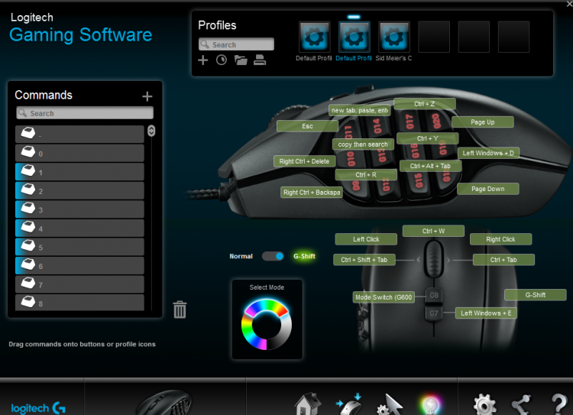Screen dimensions: 573x415
Task: Toggle the Normal/G-Shift switch
Action: 273,257
